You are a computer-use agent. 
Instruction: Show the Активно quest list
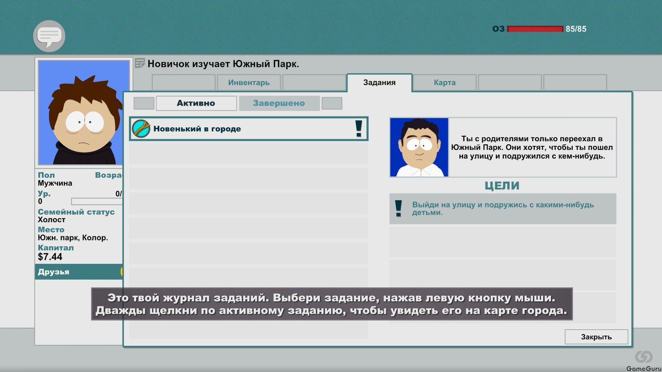coord(196,103)
